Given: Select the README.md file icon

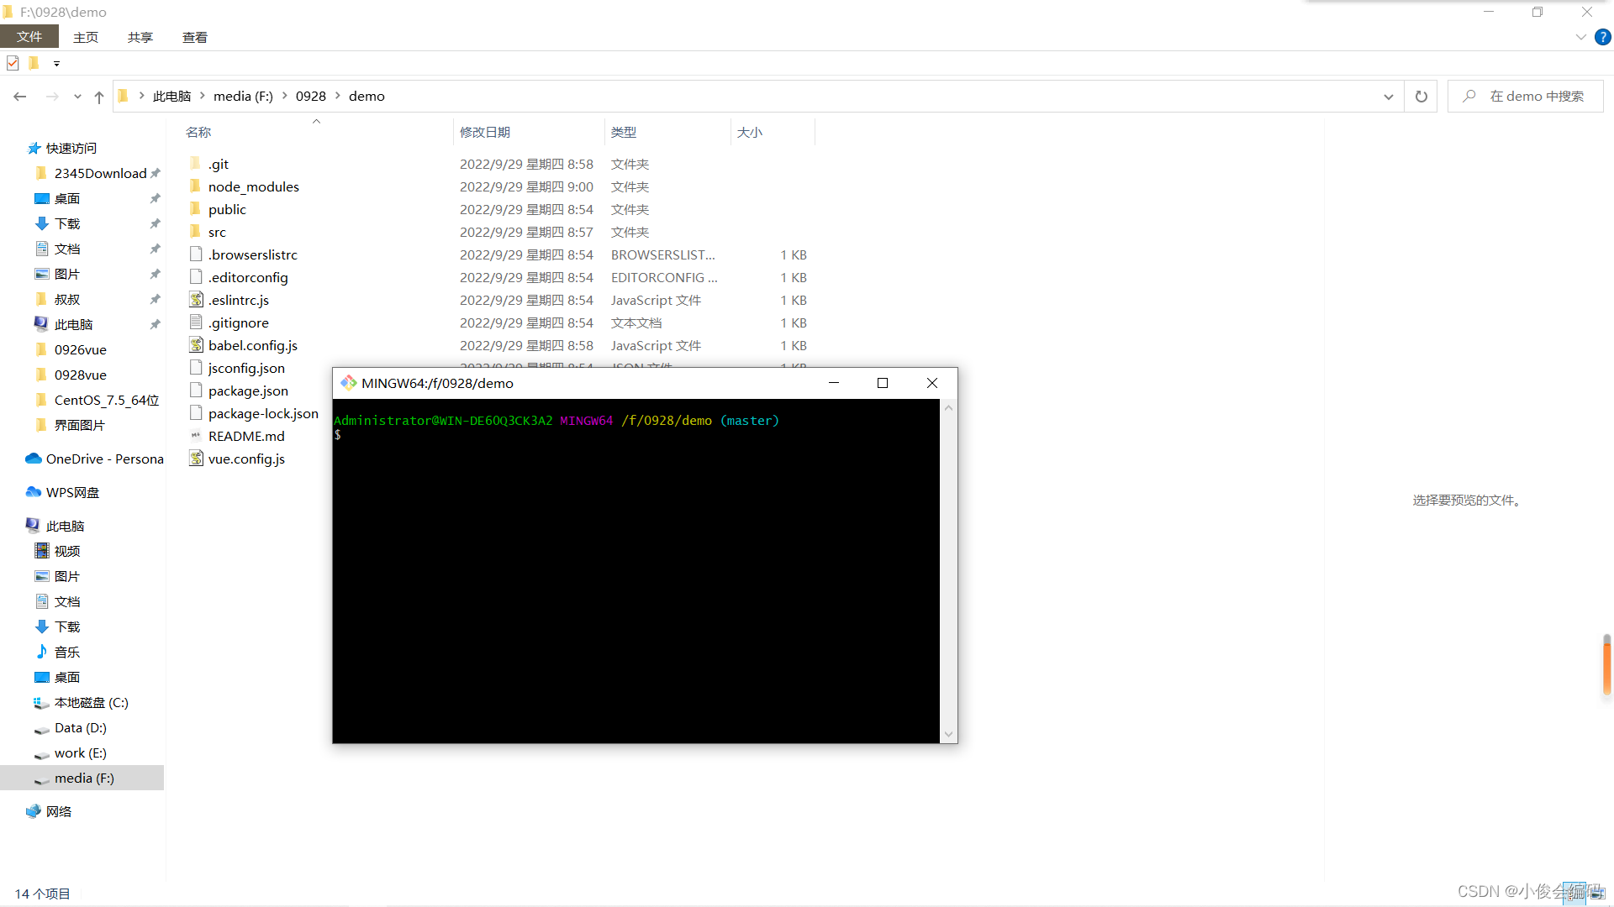Looking at the screenshot, I should coord(196,436).
